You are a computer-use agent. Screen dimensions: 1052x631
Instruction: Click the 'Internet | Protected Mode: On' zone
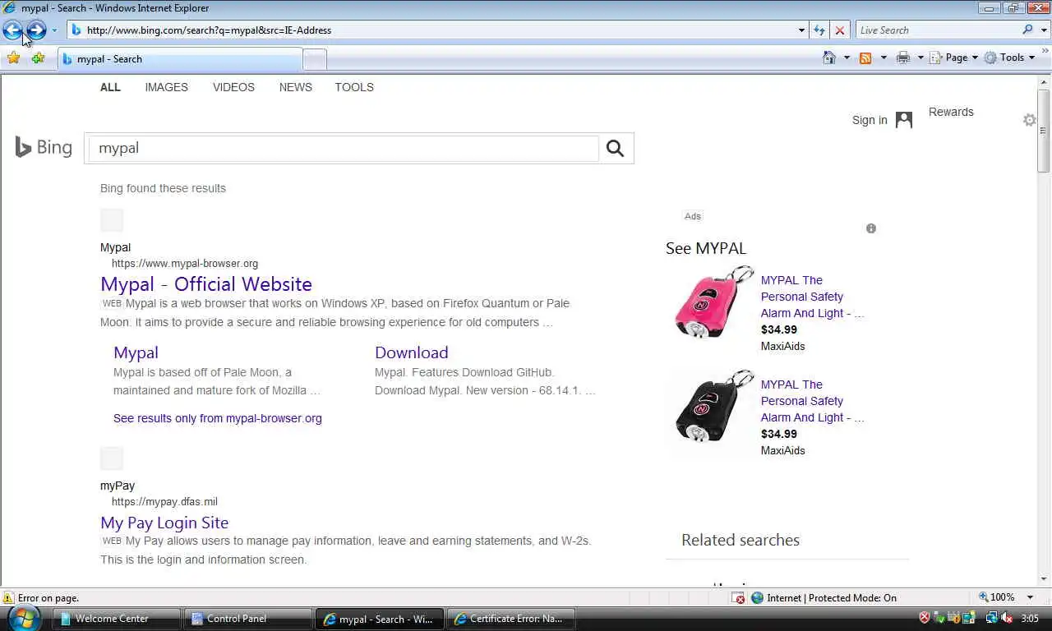pos(824,598)
